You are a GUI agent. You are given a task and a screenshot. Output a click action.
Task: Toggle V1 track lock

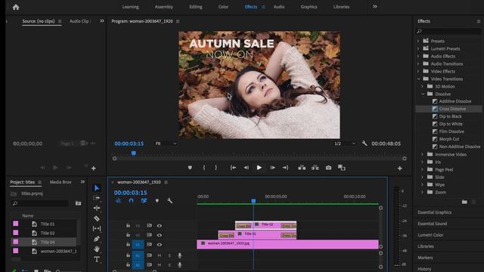coord(128,244)
